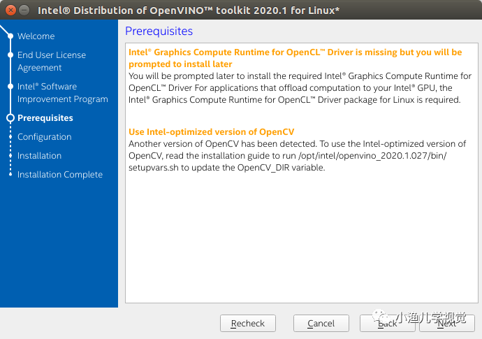482x339 pixels.
Task: Click the Prerequisites page title
Action: click(x=159, y=31)
